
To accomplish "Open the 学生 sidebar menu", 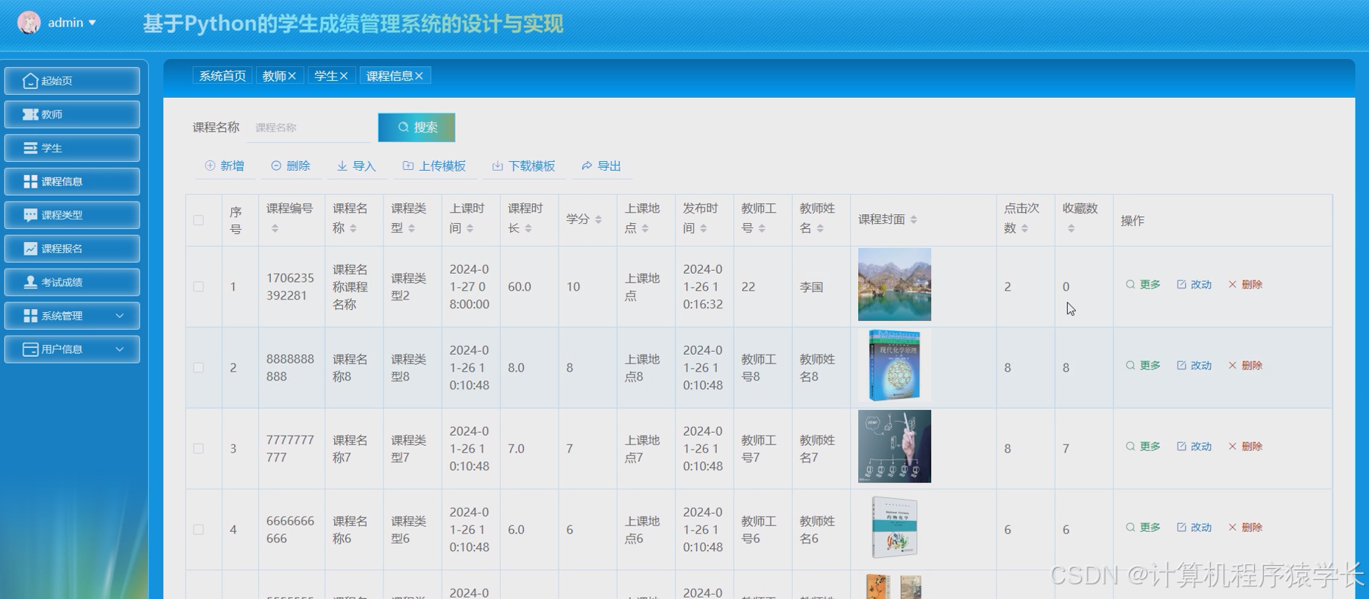I will (x=72, y=148).
